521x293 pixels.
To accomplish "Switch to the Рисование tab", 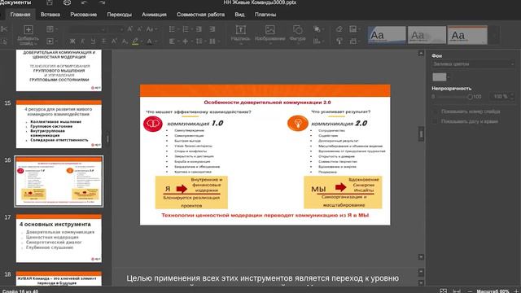I will pyautogui.click(x=83, y=15).
